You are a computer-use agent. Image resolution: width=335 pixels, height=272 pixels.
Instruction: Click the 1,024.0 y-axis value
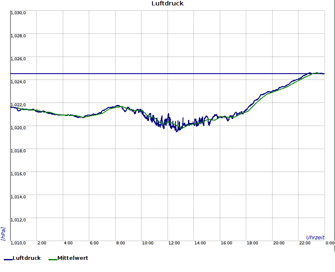18,82
